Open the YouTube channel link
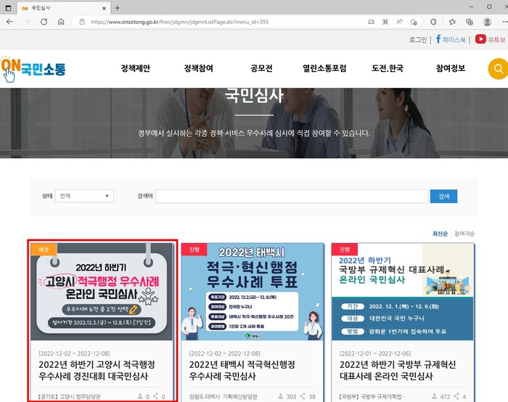The image size is (508, 402). click(491, 39)
